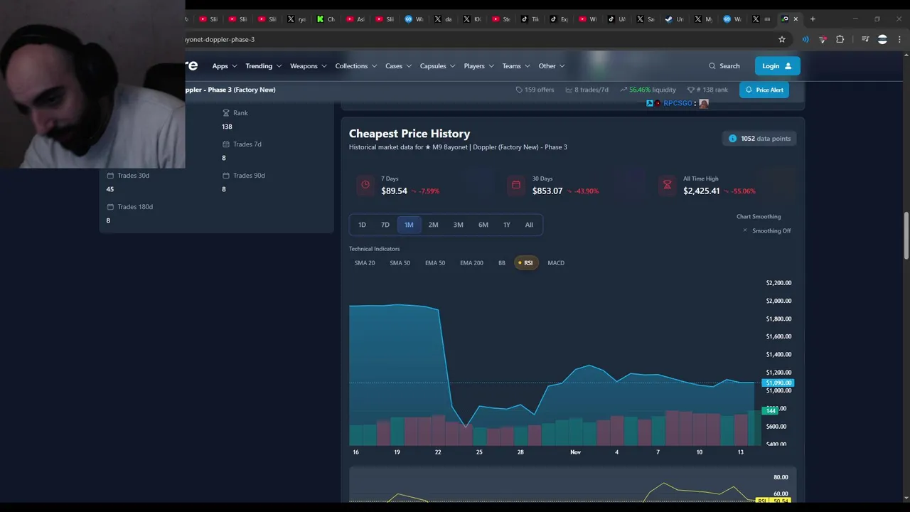Click the hourglass Rank icon in sidebar
The width and height of the screenshot is (910, 512).
[x=226, y=113]
